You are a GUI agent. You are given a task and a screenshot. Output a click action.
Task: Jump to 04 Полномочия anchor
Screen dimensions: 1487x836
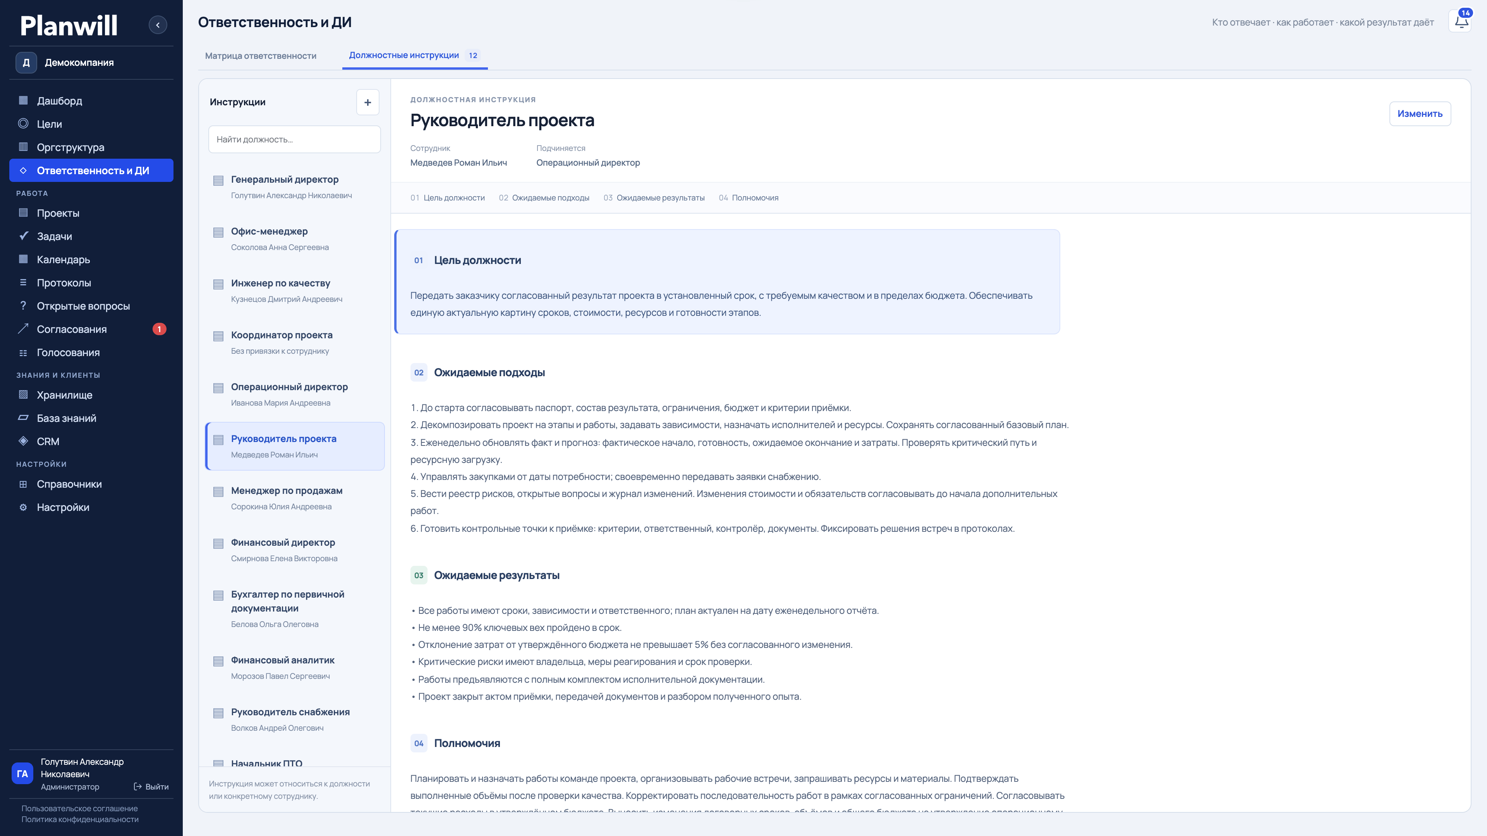[x=748, y=198]
